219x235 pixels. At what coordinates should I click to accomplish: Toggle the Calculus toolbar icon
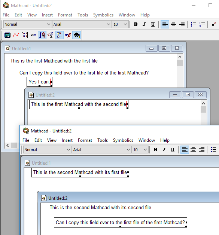[x=42, y=35]
